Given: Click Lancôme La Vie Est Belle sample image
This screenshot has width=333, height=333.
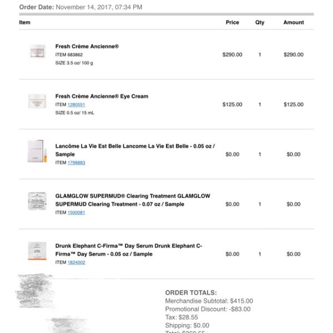Looking at the screenshot, I should [37, 151].
